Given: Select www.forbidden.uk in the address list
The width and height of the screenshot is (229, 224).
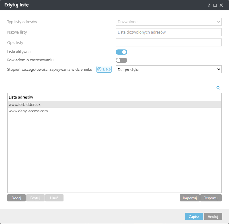Looking at the screenshot, I should (25, 104).
